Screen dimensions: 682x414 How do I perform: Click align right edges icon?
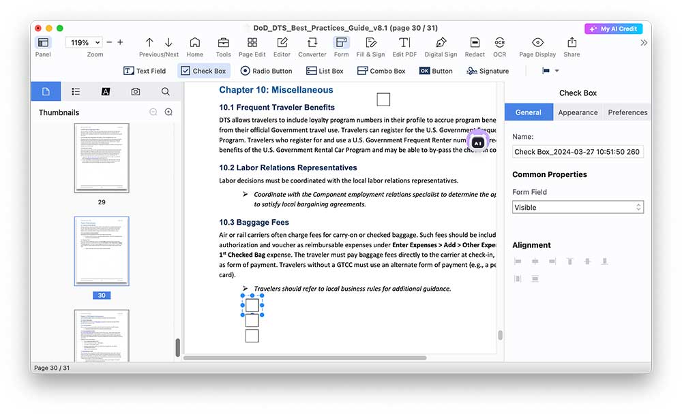click(x=552, y=261)
